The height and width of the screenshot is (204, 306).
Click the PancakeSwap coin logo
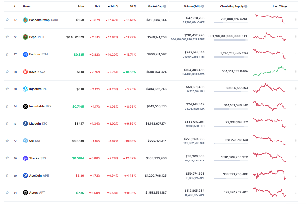point(25,20)
